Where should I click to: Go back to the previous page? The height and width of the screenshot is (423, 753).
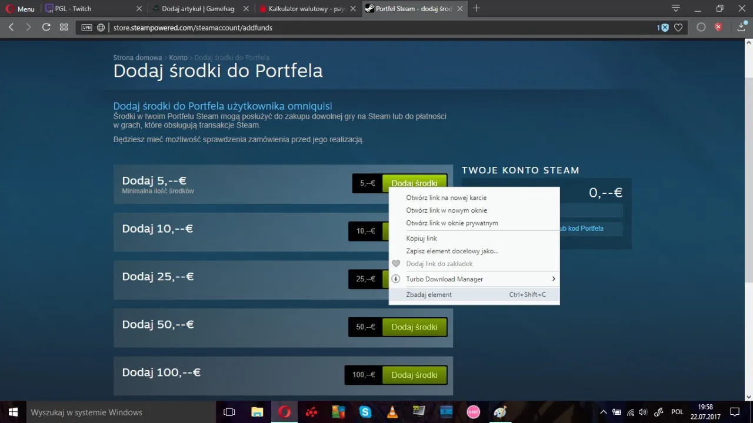11,28
